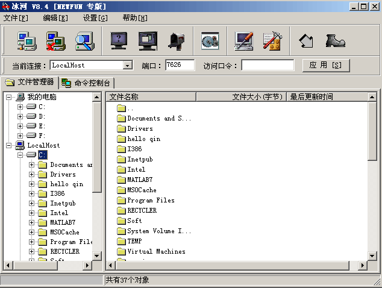Click the 文件名称 column header
382x288 pixels.
[x=151, y=97]
